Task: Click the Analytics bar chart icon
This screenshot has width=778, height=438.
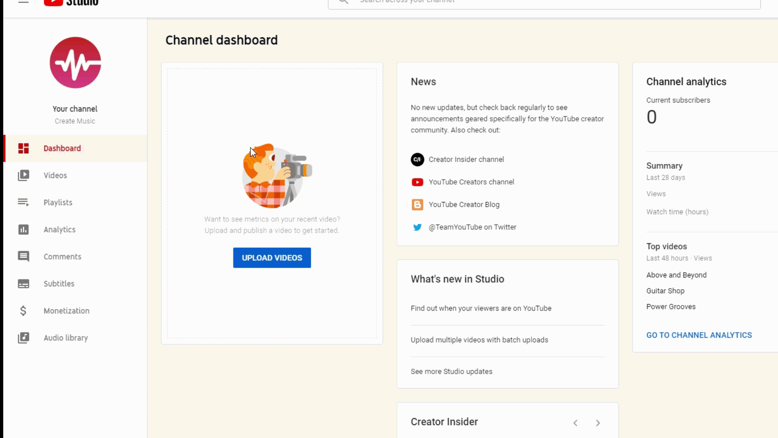Action: (24, 230)
